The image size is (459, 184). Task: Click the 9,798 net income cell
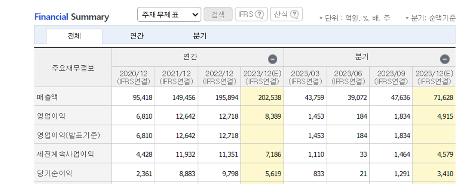point(220,173)
